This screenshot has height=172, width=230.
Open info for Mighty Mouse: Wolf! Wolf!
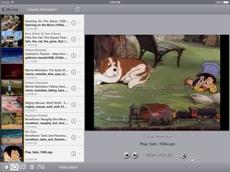[x=74, y=105]
